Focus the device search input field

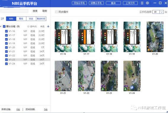(14, 11)
